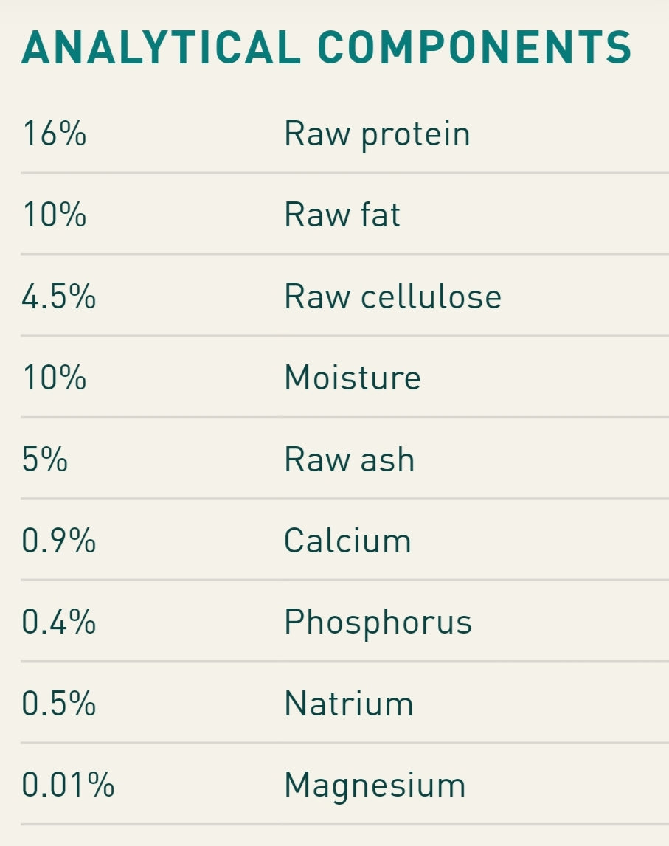Click the 0.4% Phosphorus value

tap(58, 623)
